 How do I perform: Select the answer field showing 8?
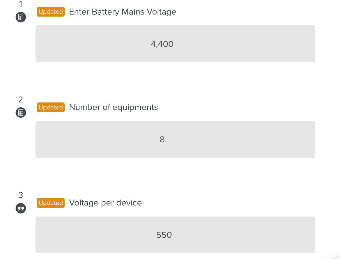coord(175,139)
